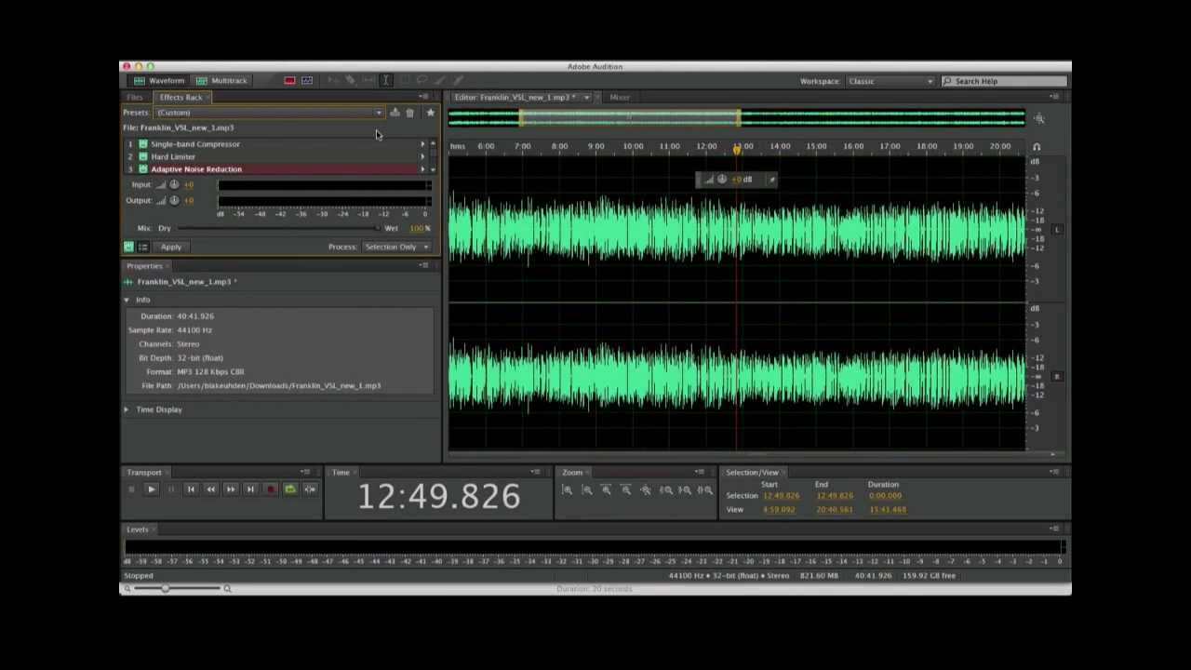Toggle power for Hard Limiter effect

point(142,156)
